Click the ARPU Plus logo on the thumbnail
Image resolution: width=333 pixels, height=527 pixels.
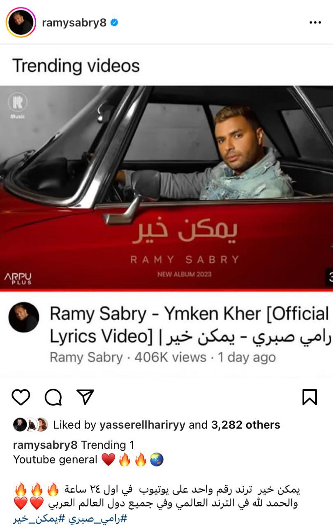coord(18,278)
